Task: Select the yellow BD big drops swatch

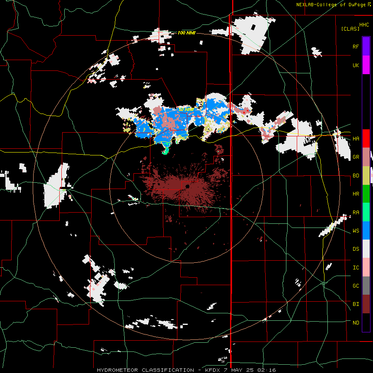Action: tap(366, 176)
